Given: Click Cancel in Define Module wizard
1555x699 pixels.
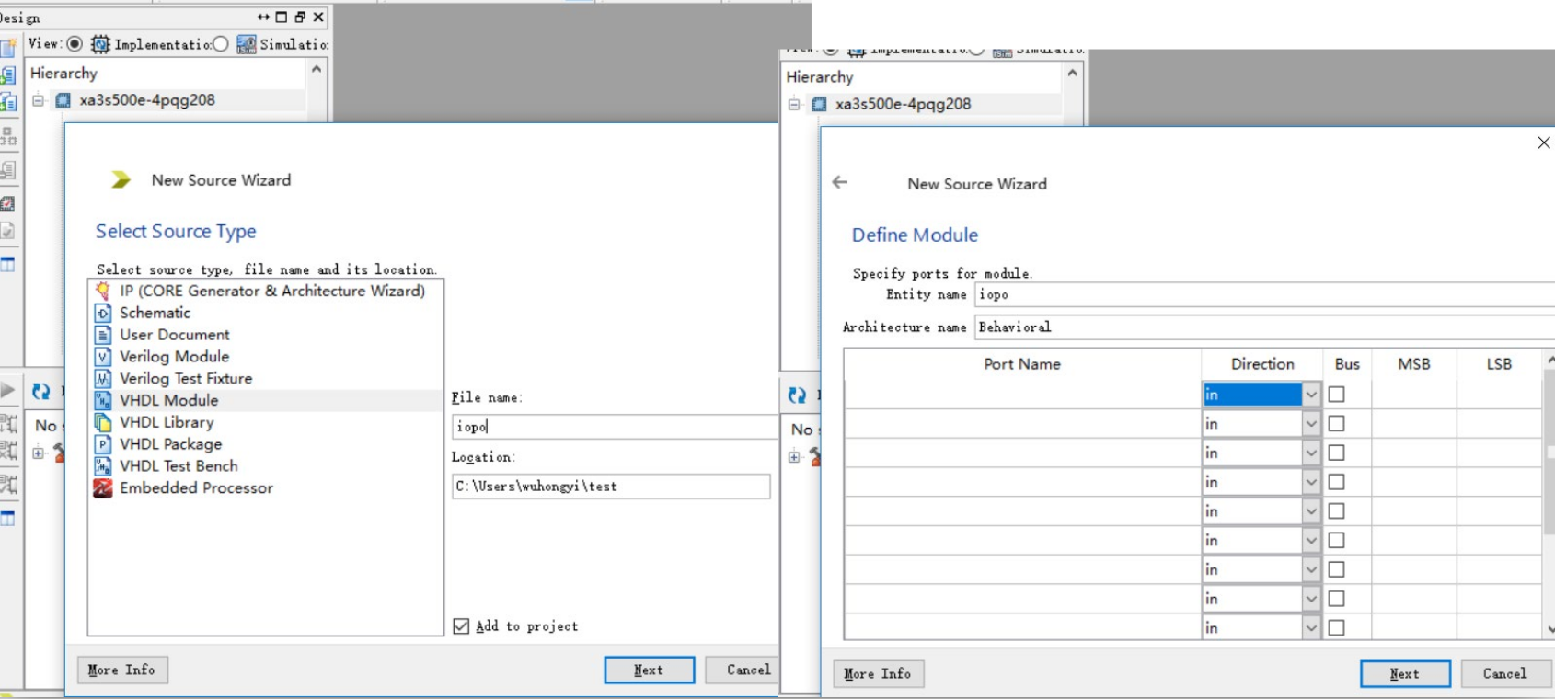Looking at the screenshot, I should pos(1505,673).
